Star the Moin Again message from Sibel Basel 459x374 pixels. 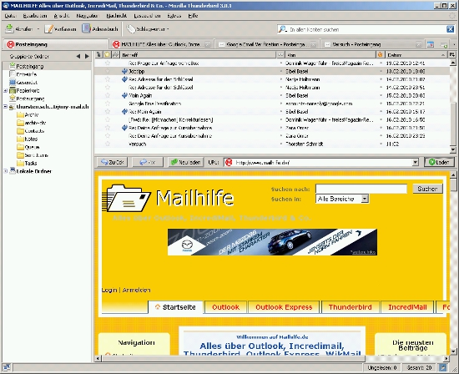point(108,95)
